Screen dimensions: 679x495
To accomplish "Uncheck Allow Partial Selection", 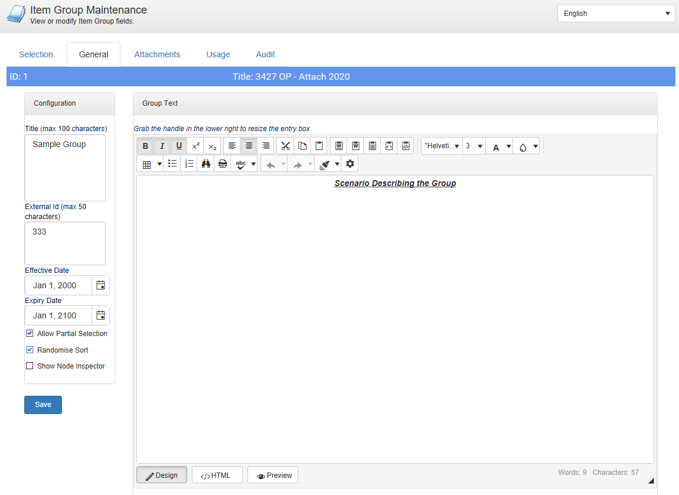I will point(30,333).
